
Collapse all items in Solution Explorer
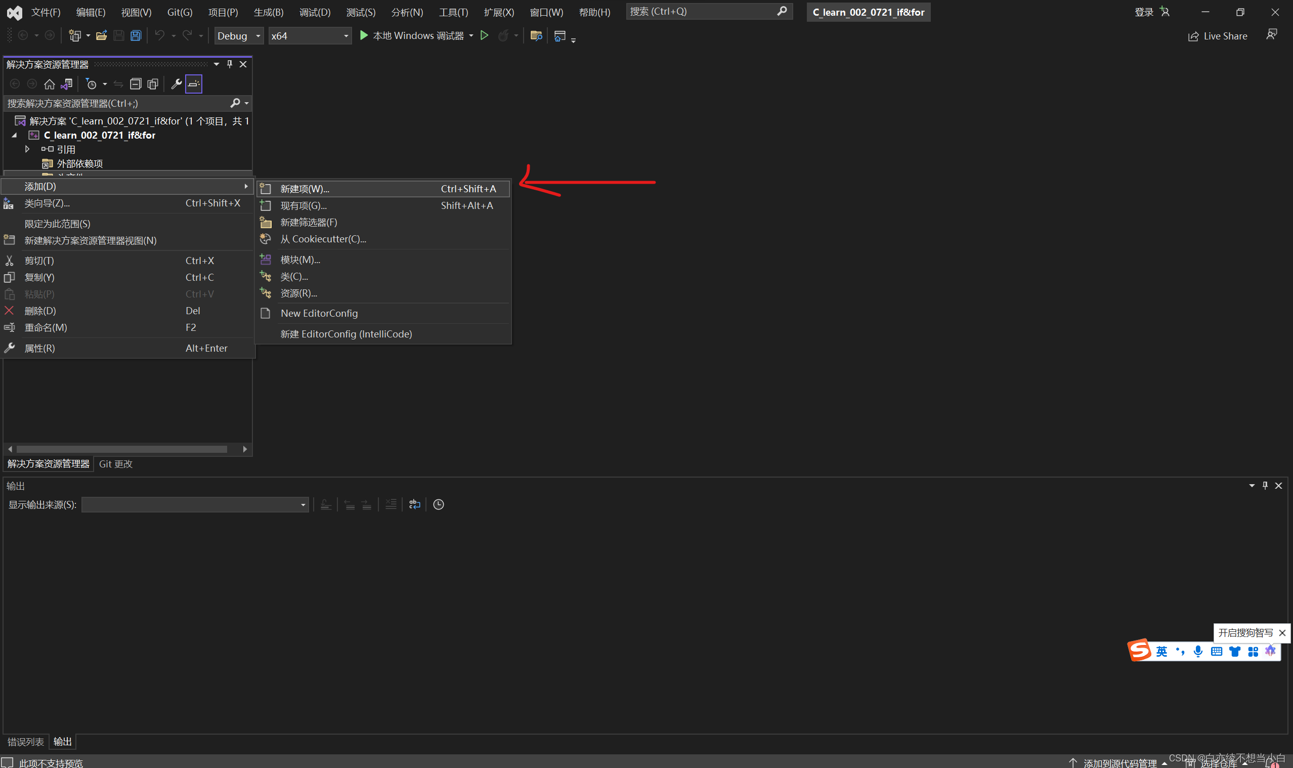pos(136,84)
